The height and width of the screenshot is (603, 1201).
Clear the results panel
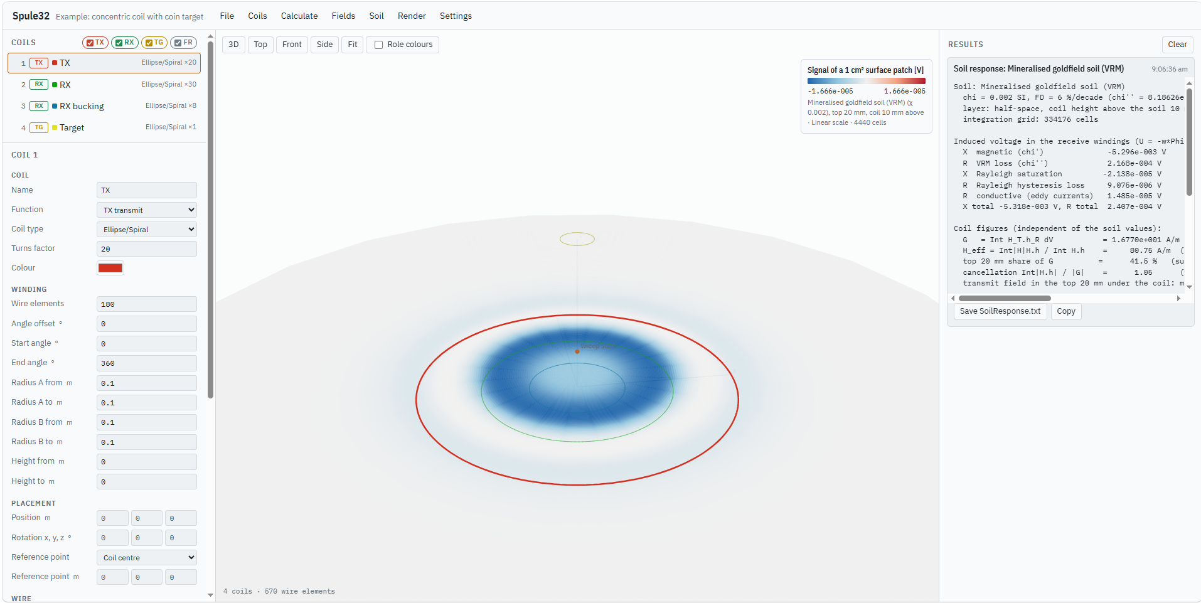pos(1177,45)
